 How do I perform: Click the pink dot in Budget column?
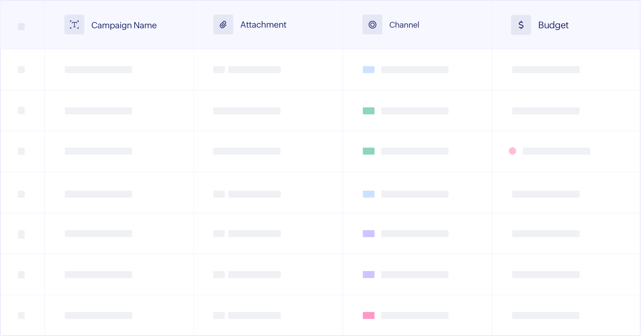[512, 151]
